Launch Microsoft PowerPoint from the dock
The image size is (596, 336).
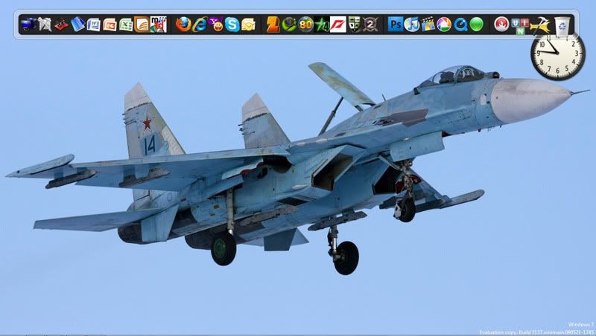110,25
